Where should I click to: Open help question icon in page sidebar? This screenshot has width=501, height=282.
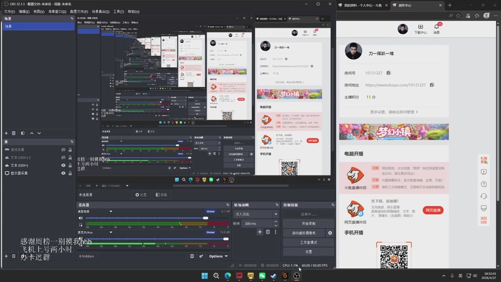click(483, 184)
